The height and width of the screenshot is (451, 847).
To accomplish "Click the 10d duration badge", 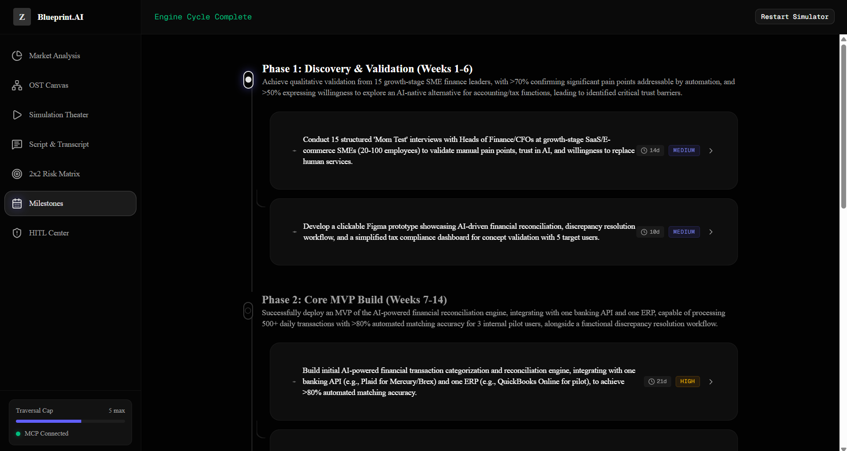I will 650,232.
